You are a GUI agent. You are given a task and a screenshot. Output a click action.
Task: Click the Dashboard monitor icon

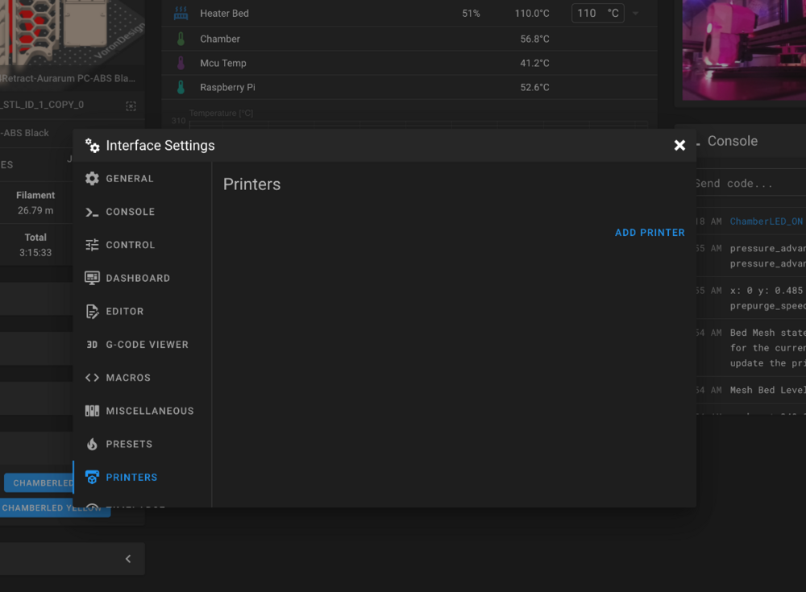(92, 278)
